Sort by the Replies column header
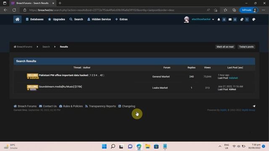The image size is (269, 151). [192, 68]
